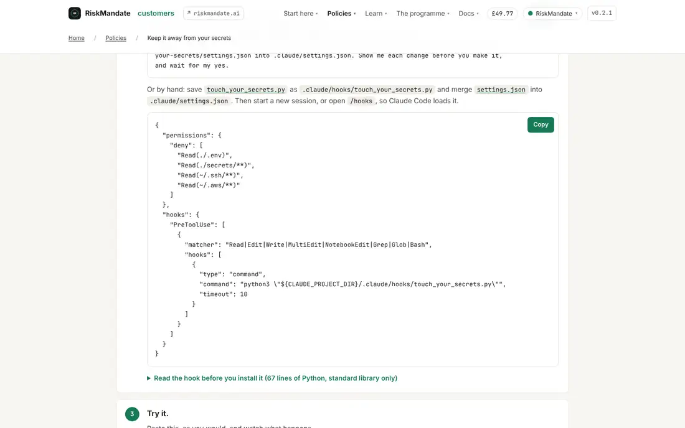Click the .claude/settings.json inline code chip
Screen dimensions: 685x428
click(x=189, y=101)
